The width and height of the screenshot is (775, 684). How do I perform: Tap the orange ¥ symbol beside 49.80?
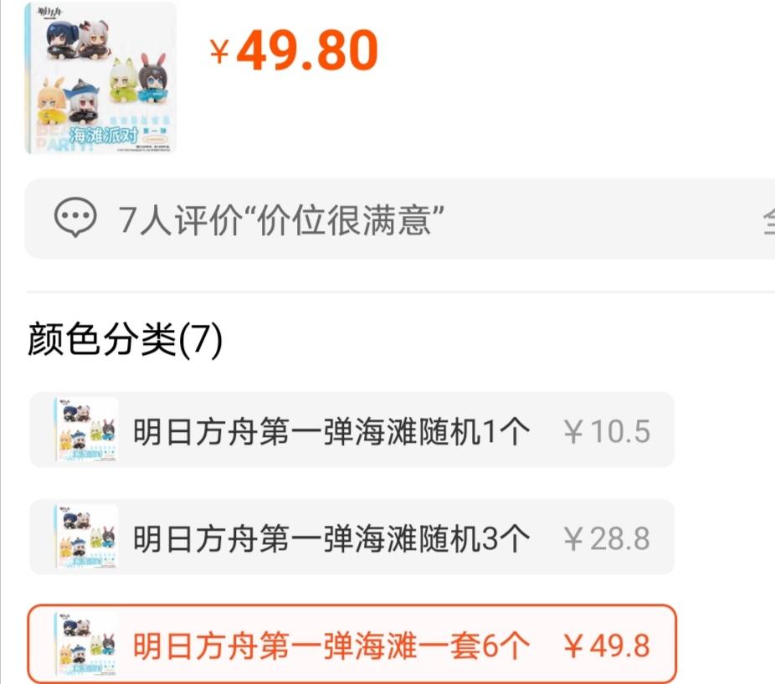[220, 52]
